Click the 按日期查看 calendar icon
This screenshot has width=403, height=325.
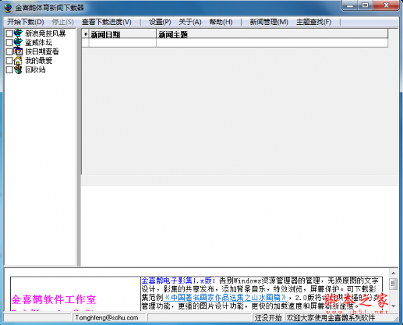(18, 52)
